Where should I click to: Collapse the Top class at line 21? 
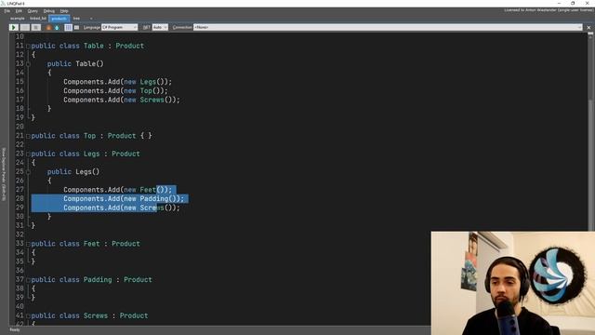tap(28, 136)
